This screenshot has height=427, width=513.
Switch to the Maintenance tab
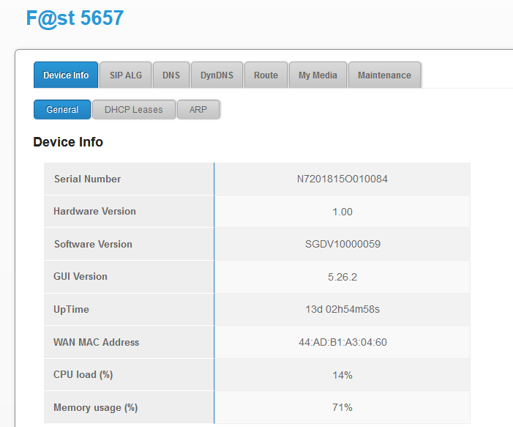pos(384,75)
